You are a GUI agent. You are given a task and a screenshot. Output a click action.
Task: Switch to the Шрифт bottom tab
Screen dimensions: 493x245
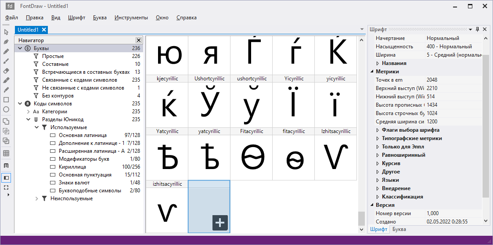click(x=378, y=229)
